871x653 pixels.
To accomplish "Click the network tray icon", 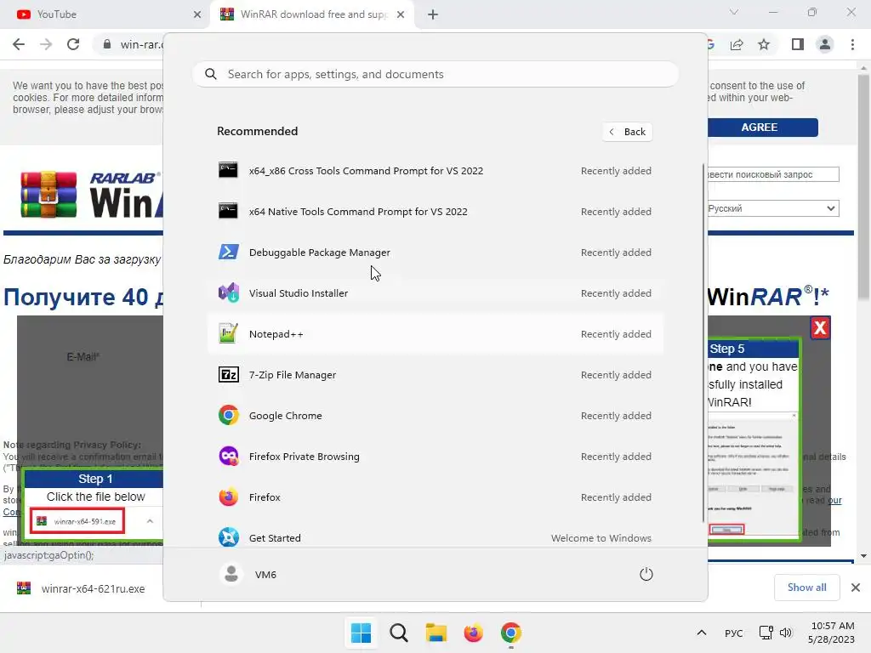I will pyautogui.click(x=766, y=633).
